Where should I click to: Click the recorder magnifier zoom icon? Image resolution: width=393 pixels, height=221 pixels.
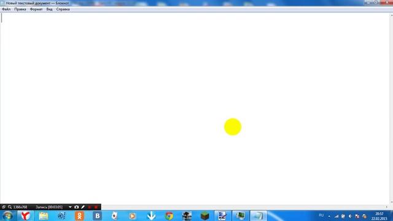(10, 207)
